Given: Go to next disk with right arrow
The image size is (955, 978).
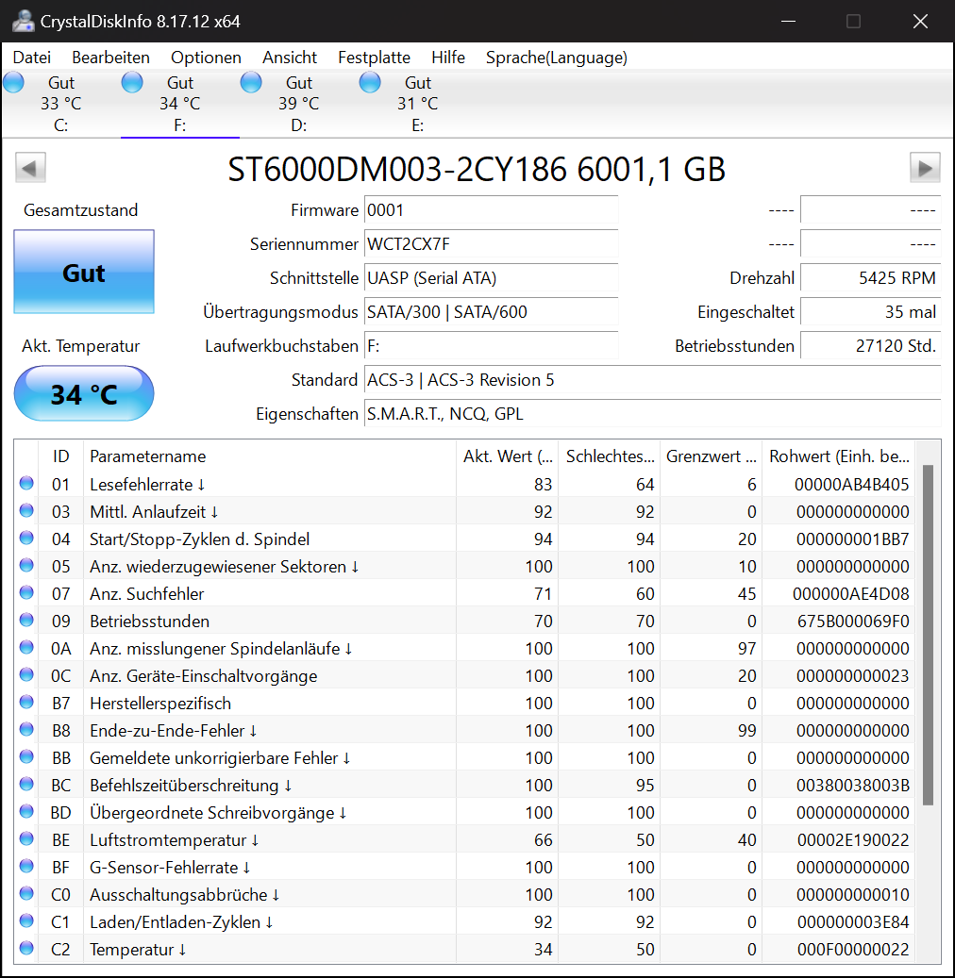Looking at the screenshot, I should [925, 167].
